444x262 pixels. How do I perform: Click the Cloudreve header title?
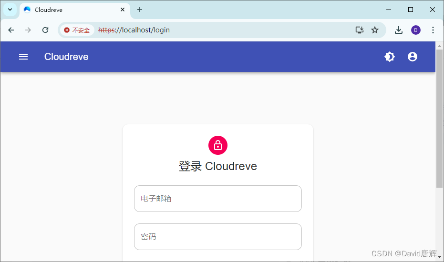[66, 57]
